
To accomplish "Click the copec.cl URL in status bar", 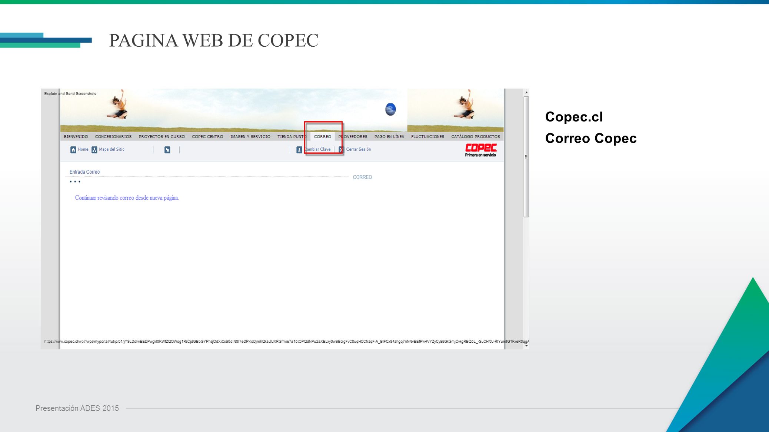I will (287, 342).
